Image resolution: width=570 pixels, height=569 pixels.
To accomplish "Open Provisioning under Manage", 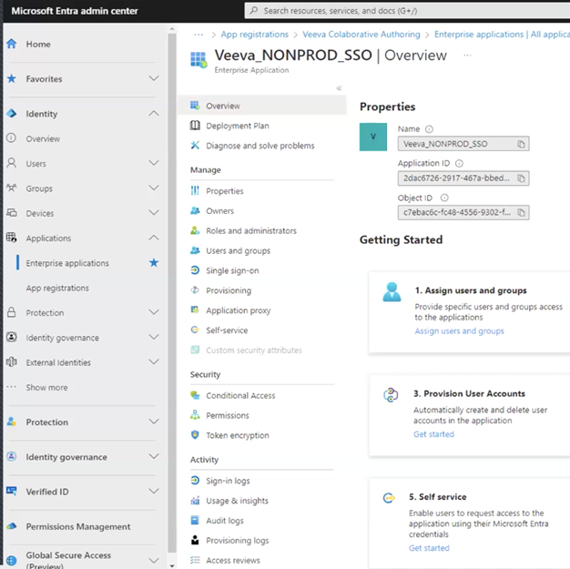I will tap(229, 290).
